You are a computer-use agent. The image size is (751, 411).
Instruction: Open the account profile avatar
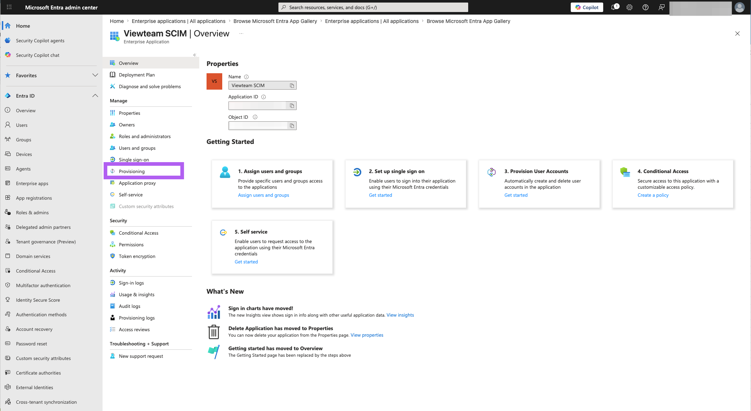pyautogui.click(x=740, y=7)
